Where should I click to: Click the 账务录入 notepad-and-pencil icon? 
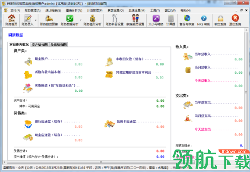coord(28,20)
